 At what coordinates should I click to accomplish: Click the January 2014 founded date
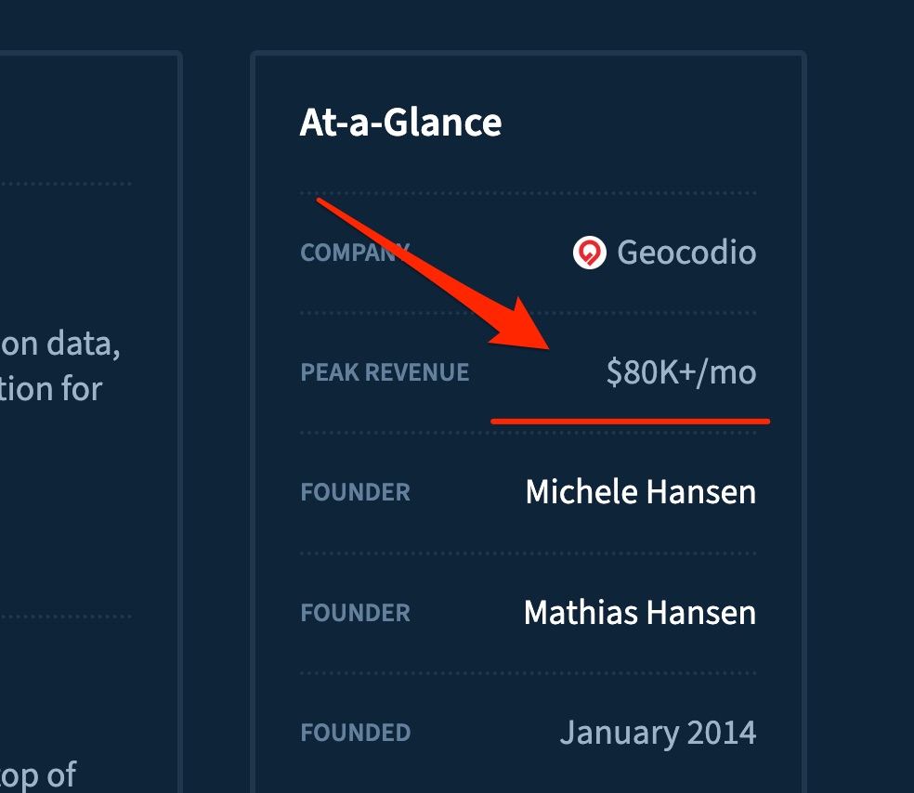(658, 734)
